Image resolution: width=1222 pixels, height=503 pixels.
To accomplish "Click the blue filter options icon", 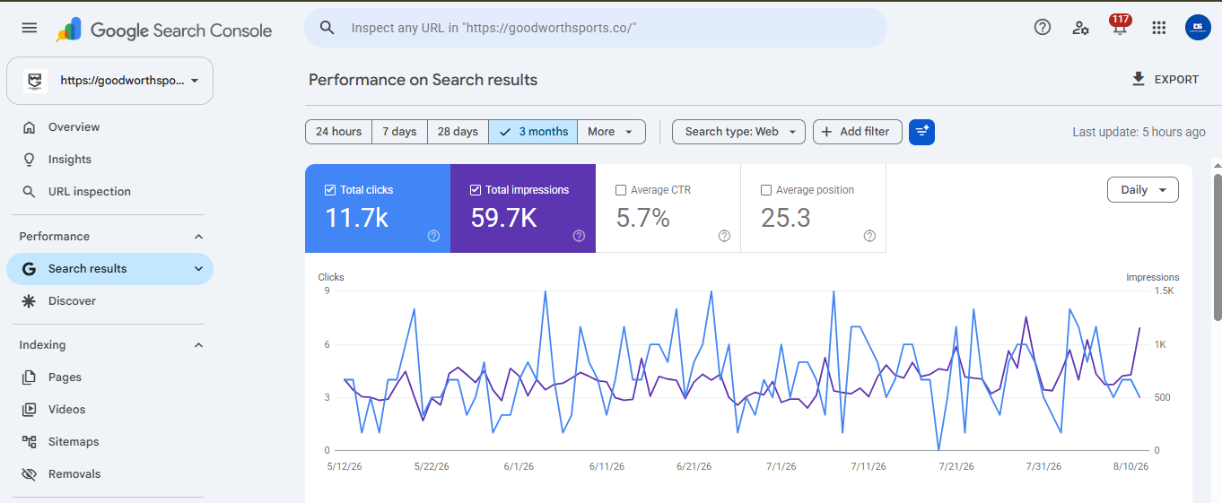I will [921, 132].
